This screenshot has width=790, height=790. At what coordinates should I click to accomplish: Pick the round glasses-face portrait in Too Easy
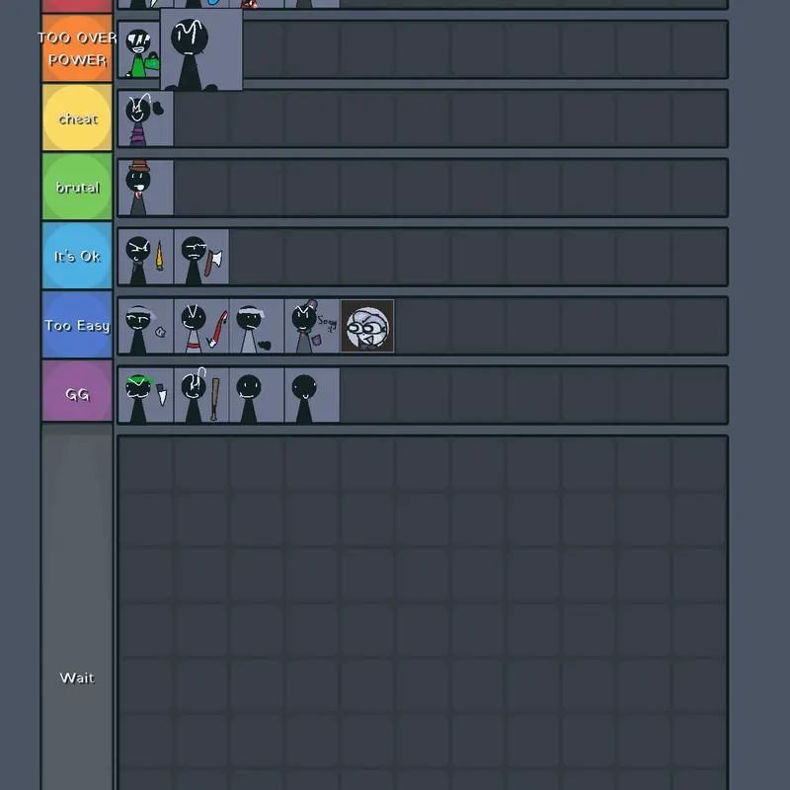[367, 326]
